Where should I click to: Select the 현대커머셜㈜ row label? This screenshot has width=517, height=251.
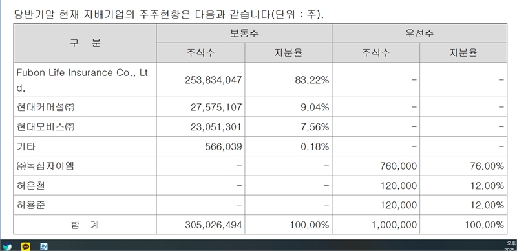[x=85, y=107]
